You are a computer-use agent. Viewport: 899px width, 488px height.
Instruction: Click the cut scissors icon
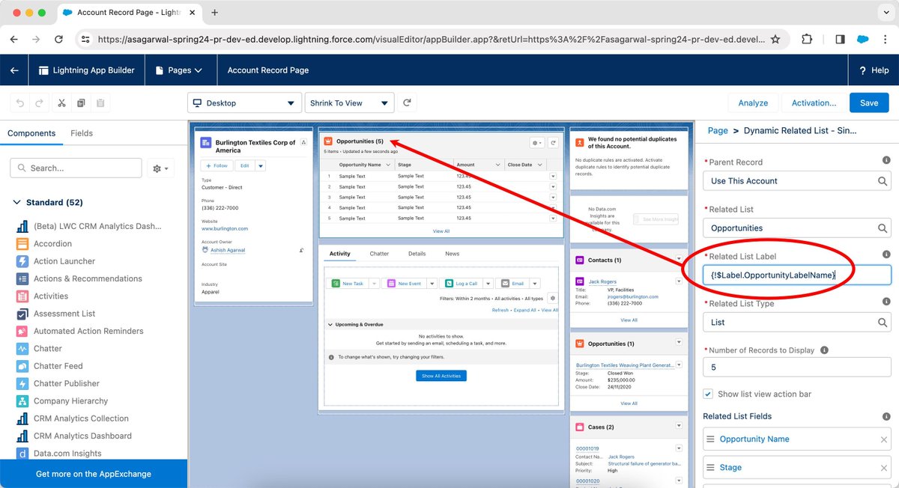pos(61,103)
